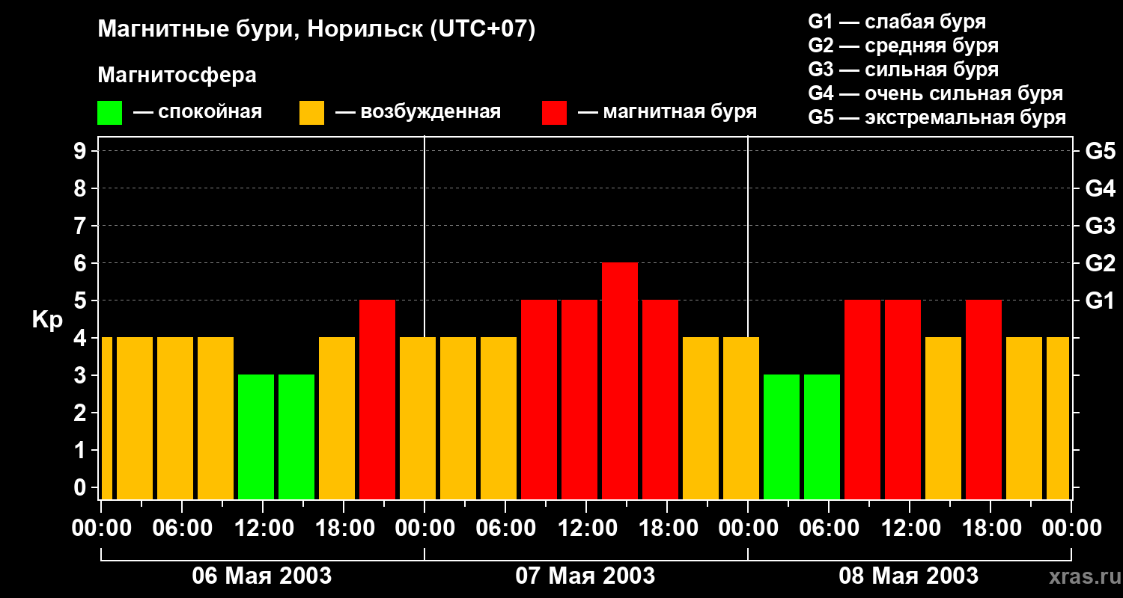
Task: Click the 'G4 — очень сильная буря' description
Action: click(936, 93)
